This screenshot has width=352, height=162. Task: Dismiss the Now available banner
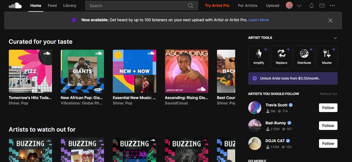point(330,20)
